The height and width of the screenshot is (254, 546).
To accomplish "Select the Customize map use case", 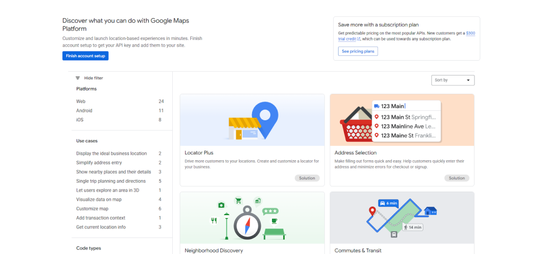I will click(93, 209).
